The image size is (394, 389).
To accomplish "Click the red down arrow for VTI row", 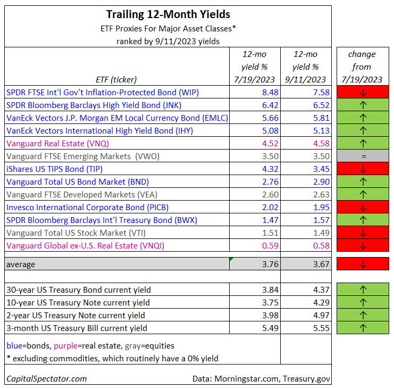I will point(363,233).
